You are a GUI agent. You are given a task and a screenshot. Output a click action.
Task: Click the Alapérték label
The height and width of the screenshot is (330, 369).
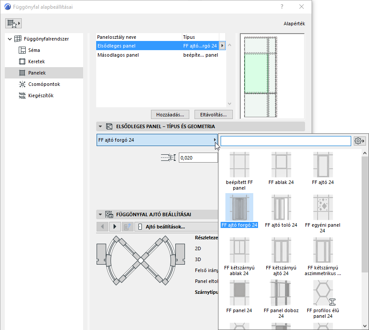pyautogui.click(x=294, y=24)
